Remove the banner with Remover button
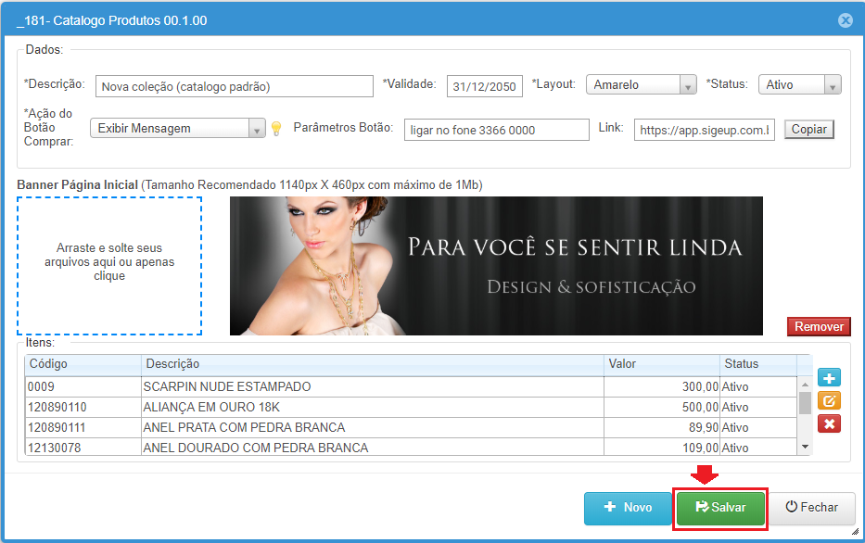The width and height of the screenshot is (865, 543). point(819,326)
